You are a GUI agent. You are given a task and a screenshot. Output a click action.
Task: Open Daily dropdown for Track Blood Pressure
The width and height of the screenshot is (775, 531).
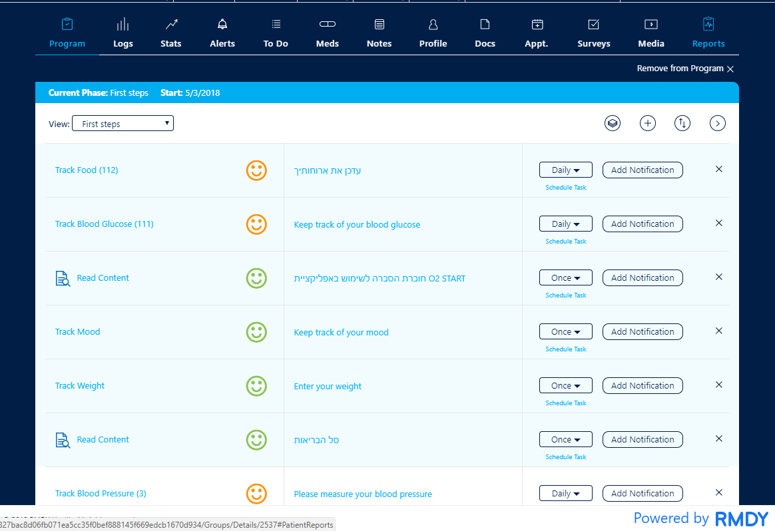[x=565, y=493]
